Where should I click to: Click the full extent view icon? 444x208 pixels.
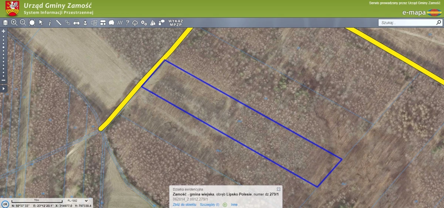pyautogui.click(x=32, y=23)
